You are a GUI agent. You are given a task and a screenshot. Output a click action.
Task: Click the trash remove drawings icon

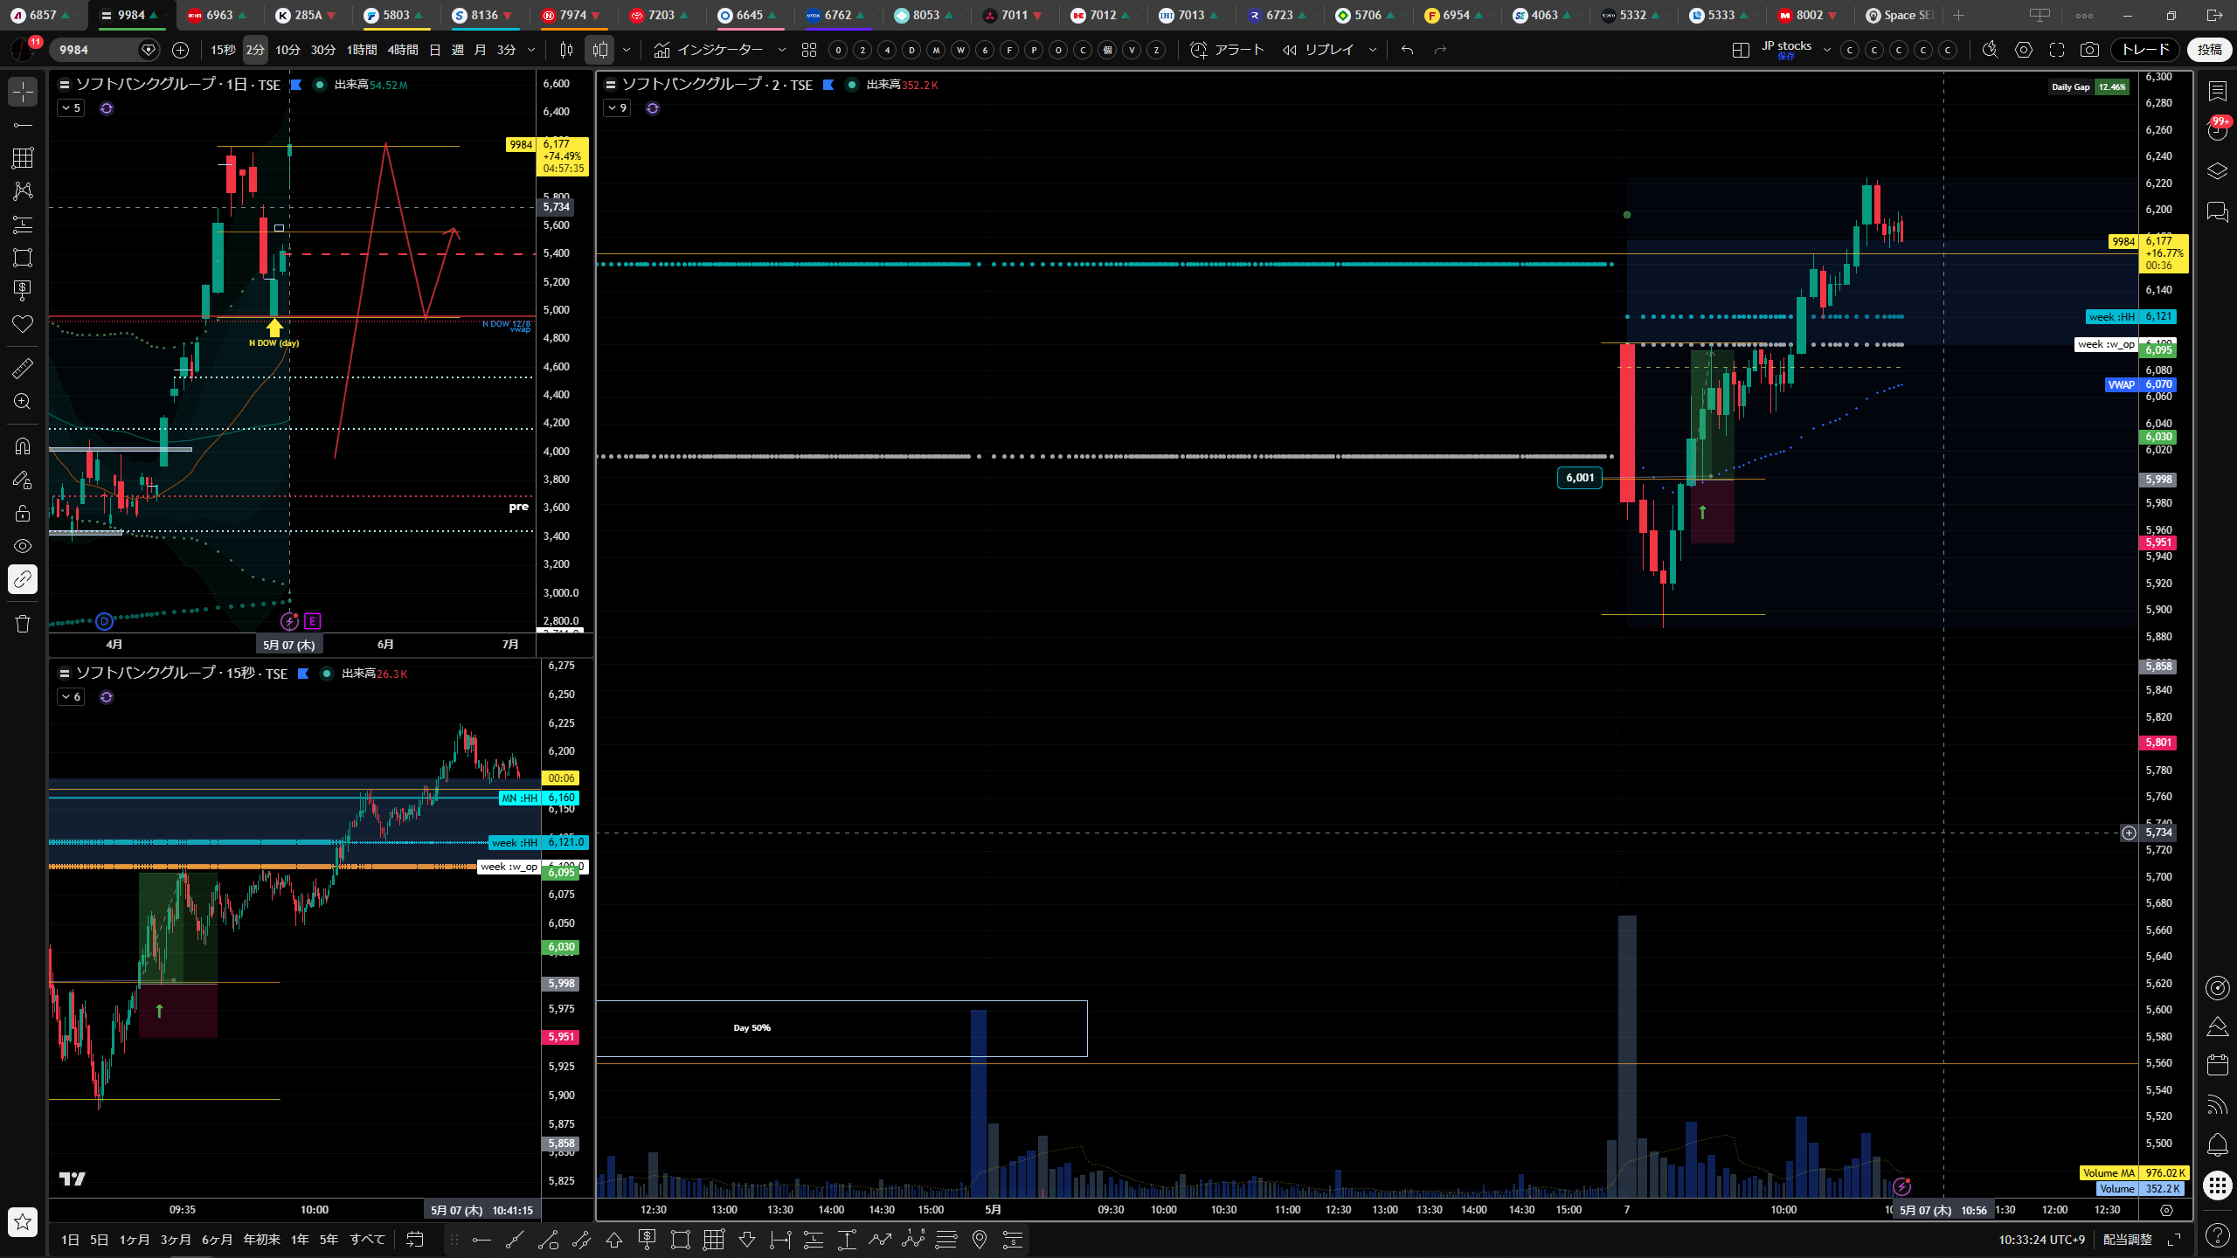click(x=23, y=624)
